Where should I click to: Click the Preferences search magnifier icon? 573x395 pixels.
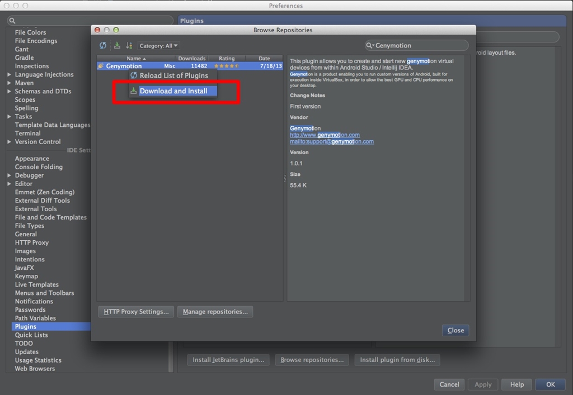click(x=12, y=21)
